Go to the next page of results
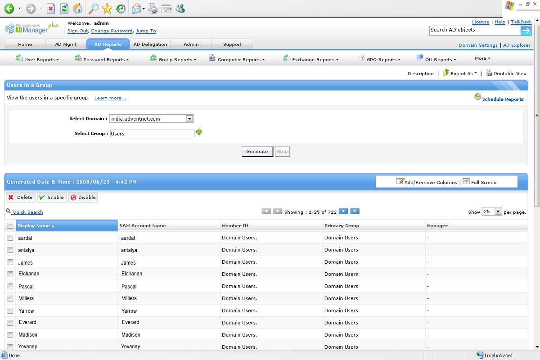The width and height of the screenshot is (540, 360). [343, 211]
